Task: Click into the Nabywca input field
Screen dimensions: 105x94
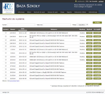Action: tap(57, 25)
